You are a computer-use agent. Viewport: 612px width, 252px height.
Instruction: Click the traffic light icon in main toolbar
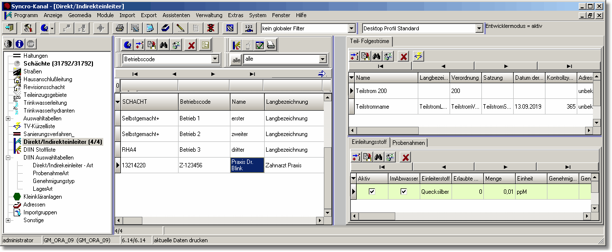tap(210, 28)
